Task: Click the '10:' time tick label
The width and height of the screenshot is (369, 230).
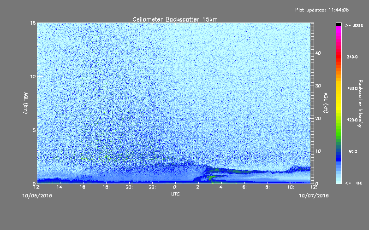Action: (x=291, y=187)
